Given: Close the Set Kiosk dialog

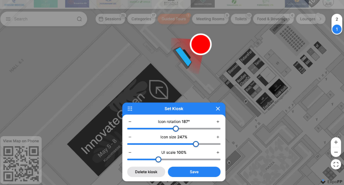Looking at the screenshot, I should tap(218, 109).
